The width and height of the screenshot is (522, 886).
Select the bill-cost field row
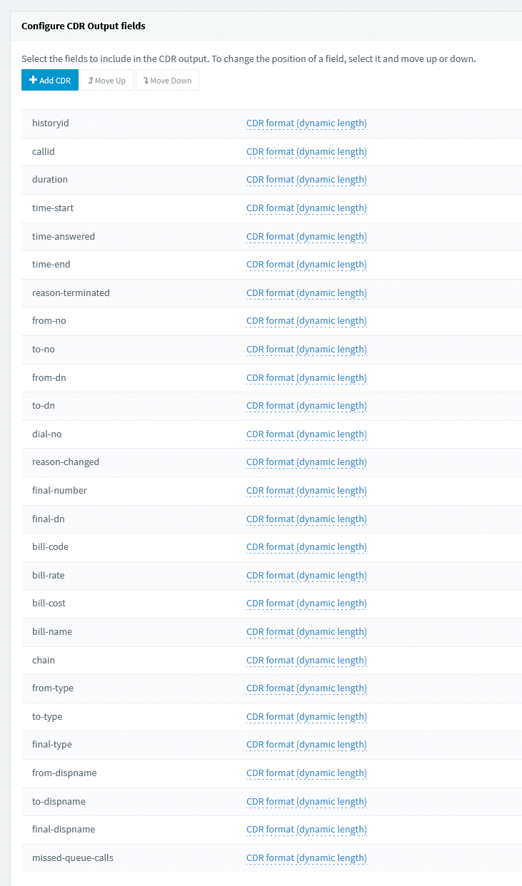click(49, 604)
